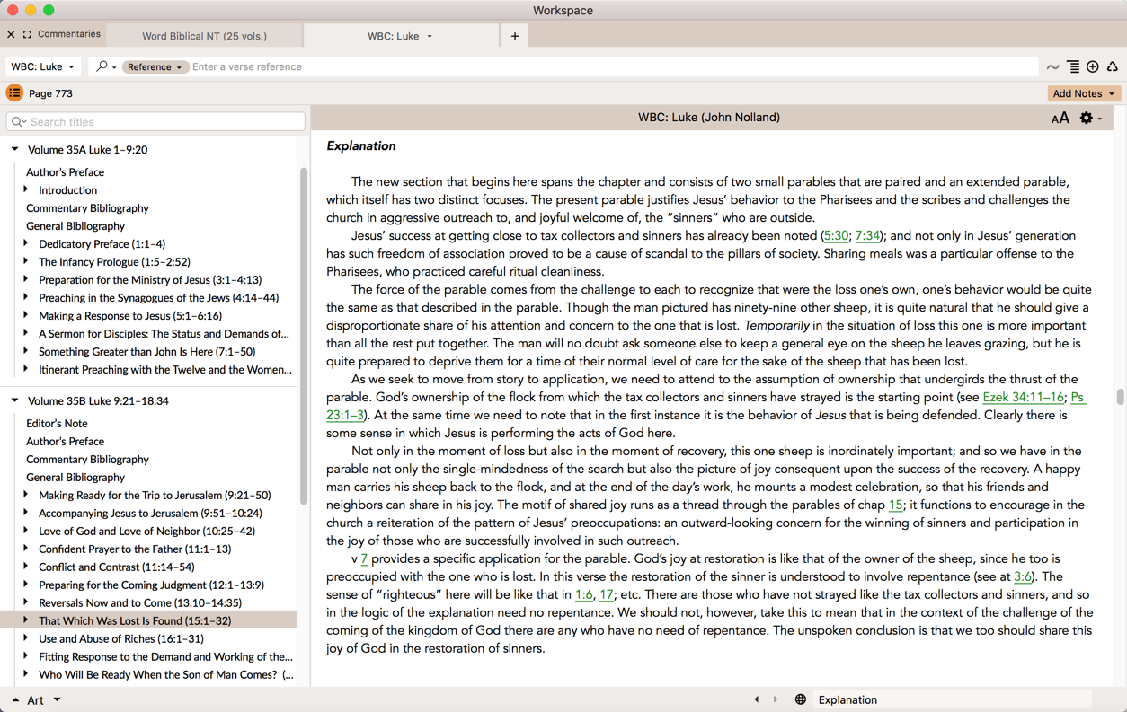This screenshot has height=712, width=1127.
Task: Expand Making a Response to Jesus (5:1–6:16)
Action: [x=26, y=315]
